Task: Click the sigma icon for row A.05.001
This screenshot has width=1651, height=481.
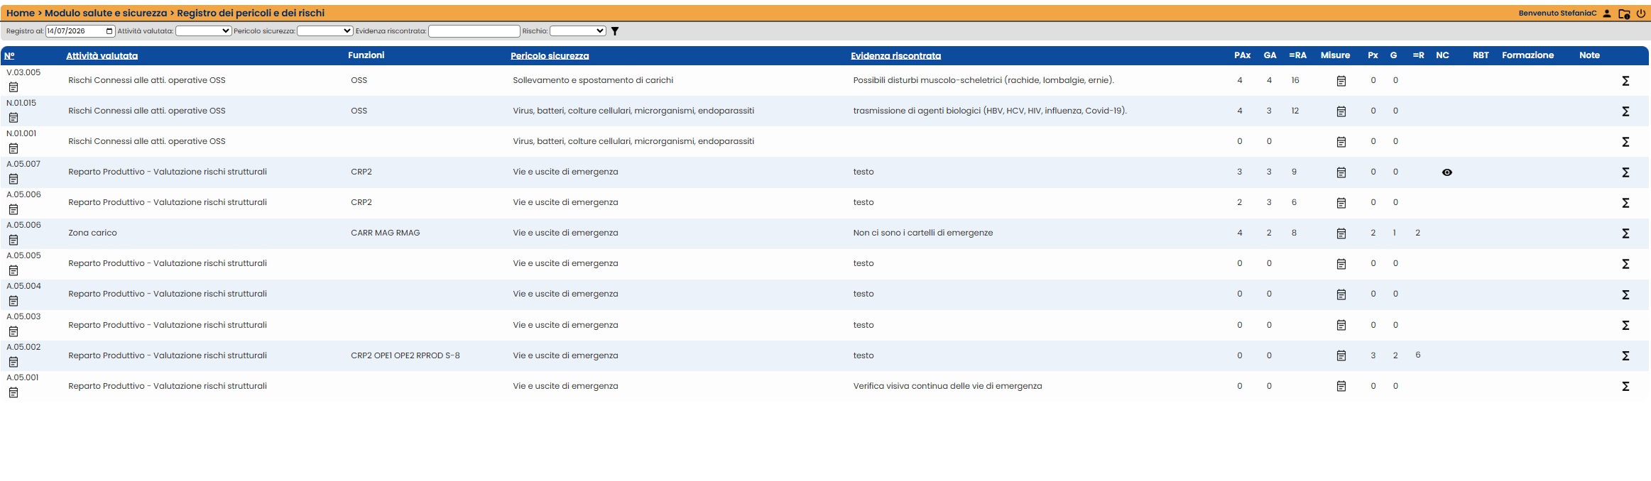Action: (x=1625, y=386)
